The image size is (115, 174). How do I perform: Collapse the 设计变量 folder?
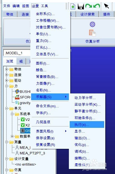tap(6, 159)
